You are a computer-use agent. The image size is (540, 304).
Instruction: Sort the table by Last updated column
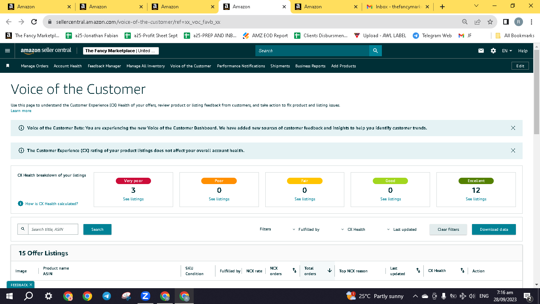(418, 271)
